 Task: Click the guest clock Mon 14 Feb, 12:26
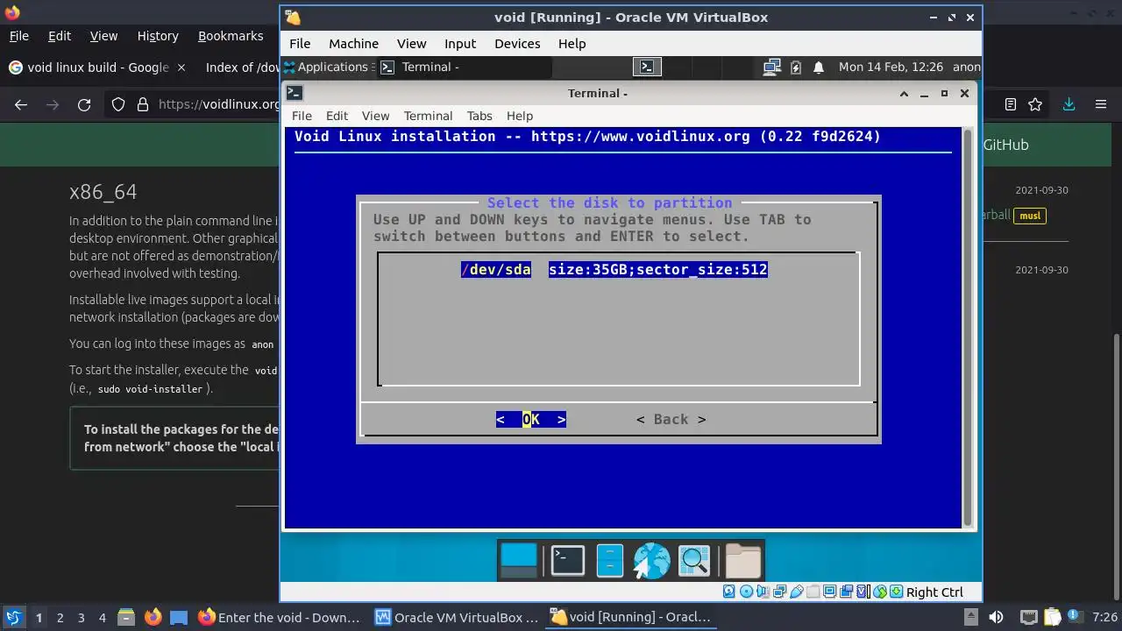891,67
